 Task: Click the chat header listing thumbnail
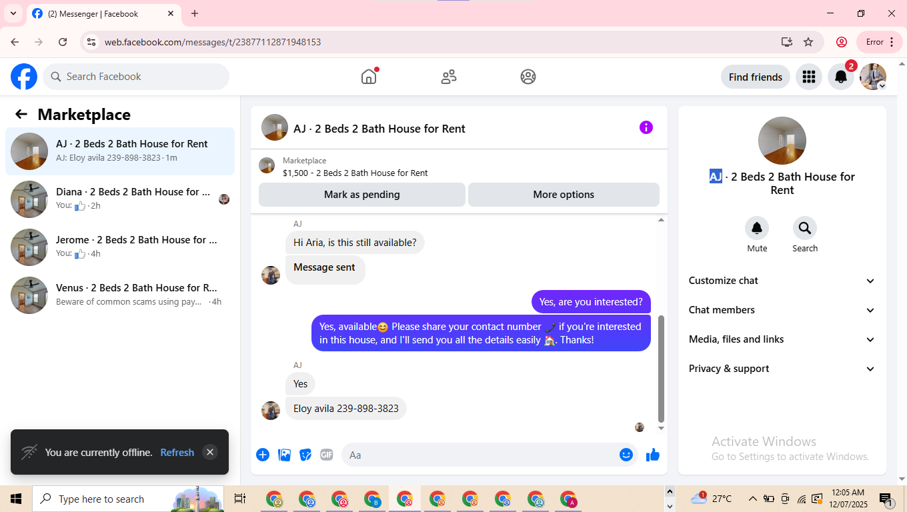(275, 127)
